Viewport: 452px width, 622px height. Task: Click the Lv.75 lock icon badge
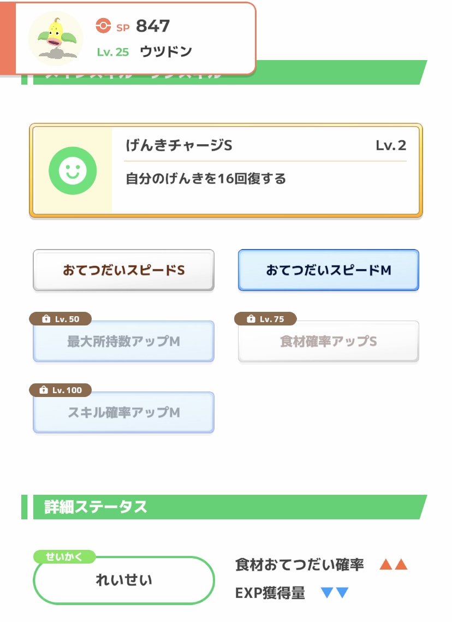265,319
